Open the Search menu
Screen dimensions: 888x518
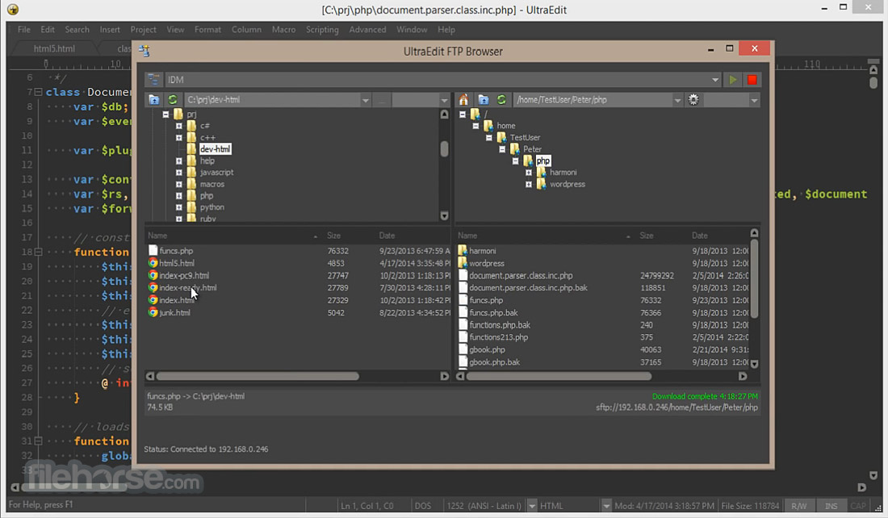point(77,29)
